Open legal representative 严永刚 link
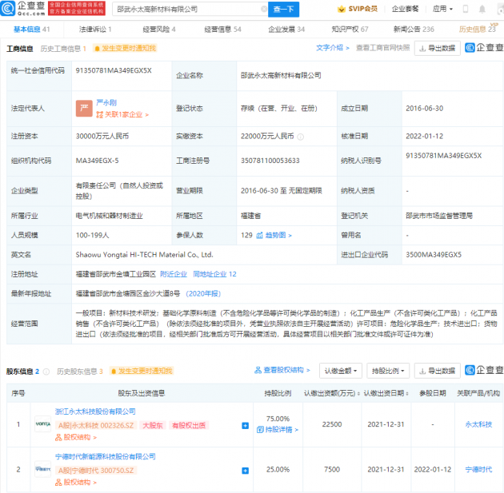Image resolution: width=504 pixels, height=493 pixels. (x=106, y=103)
